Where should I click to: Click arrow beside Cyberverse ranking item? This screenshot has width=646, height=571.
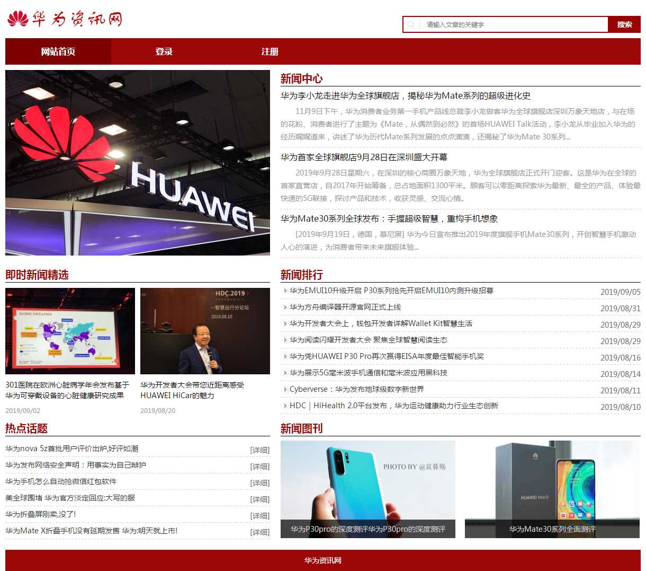[x=285, y=390]
